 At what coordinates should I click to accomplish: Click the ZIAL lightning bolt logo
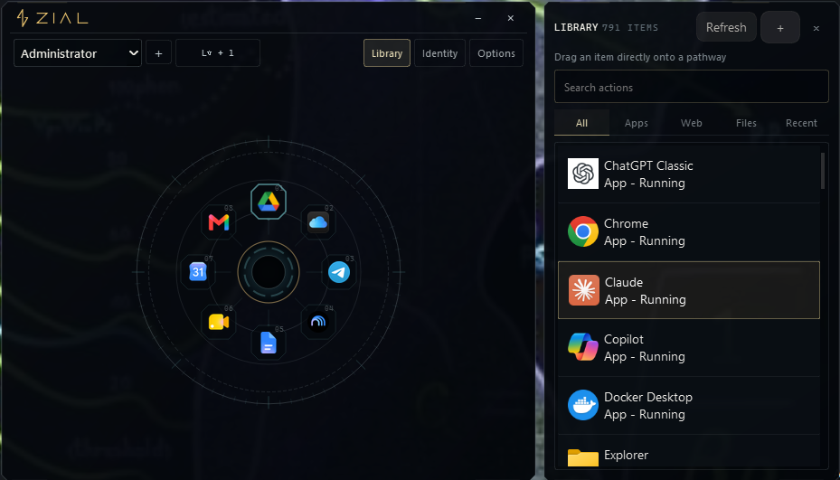[22, 18]
